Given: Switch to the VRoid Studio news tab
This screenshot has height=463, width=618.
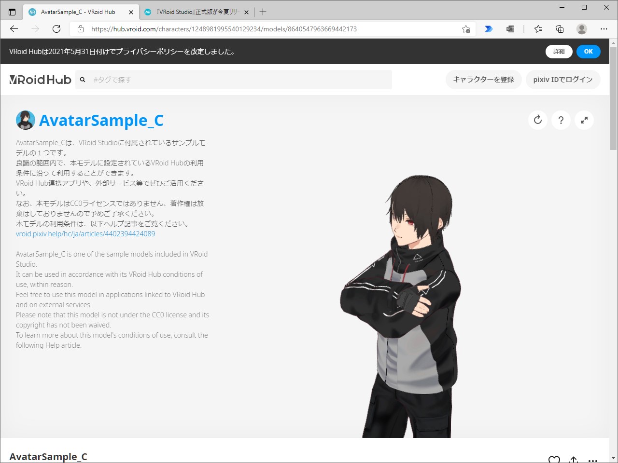Looking at the screenshot, I should (196, 12).
